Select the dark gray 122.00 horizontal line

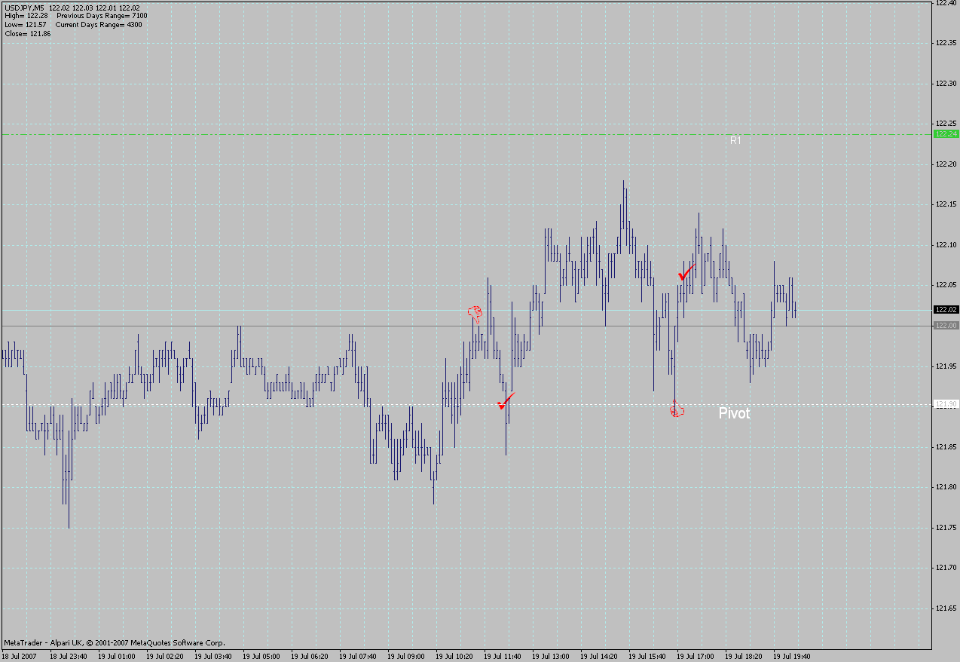click(466, 326)
